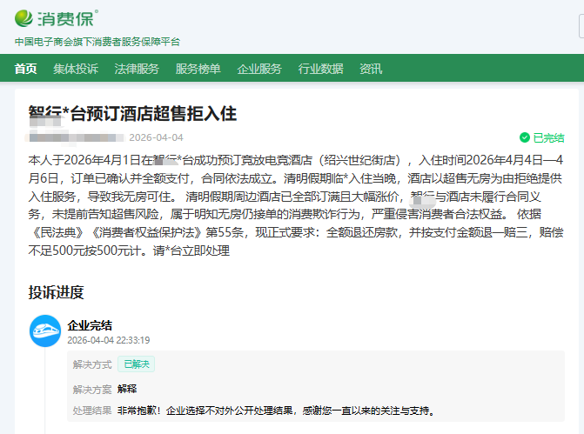
Task: Click the 企业完结 progress entry name
Action: pyautogui.click(x=90, y=325)
